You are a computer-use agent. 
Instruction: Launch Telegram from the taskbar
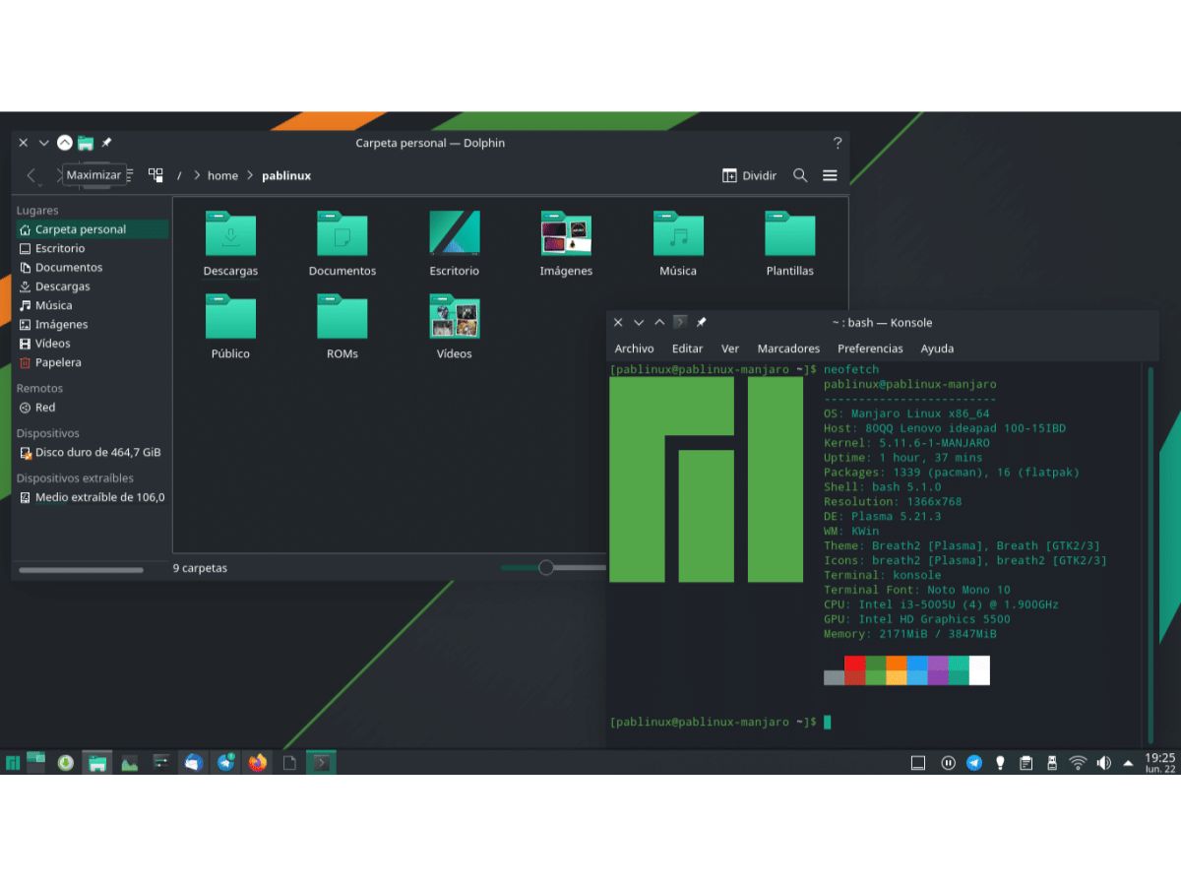click(225, 762)
